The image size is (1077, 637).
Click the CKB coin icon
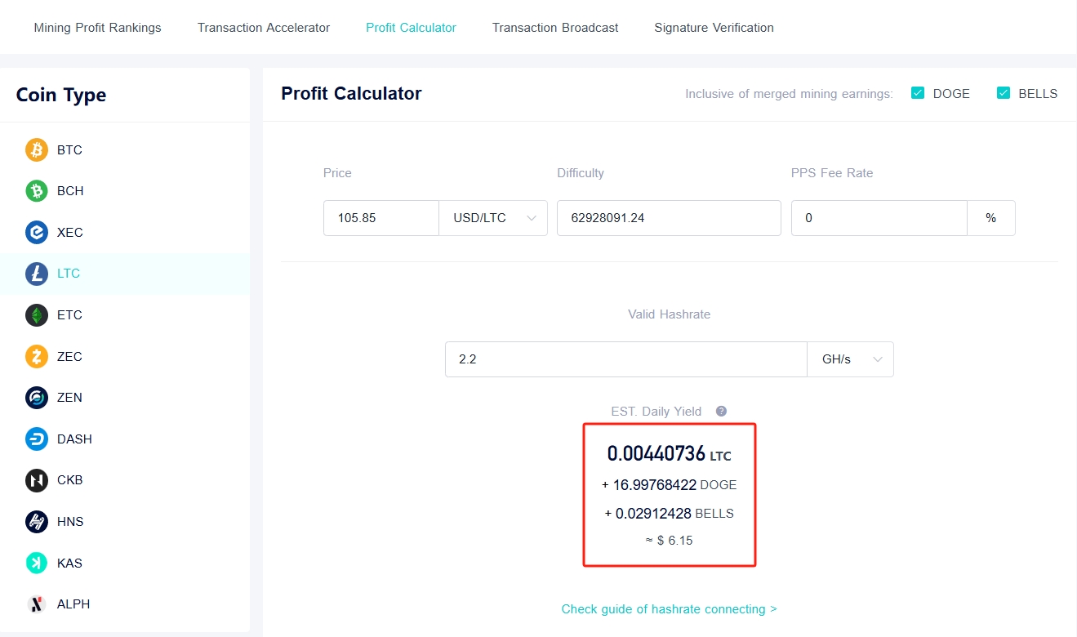pyautogui.click(x=36, y=480)
